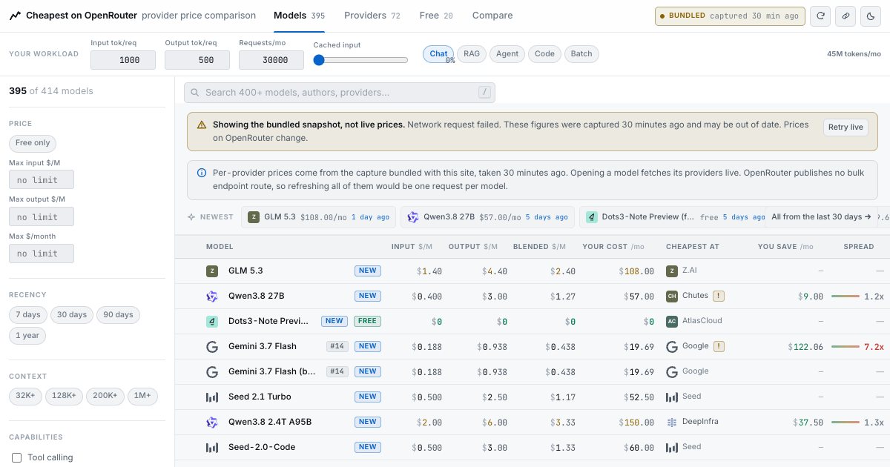This screenshot has width=890, height=467.
Task: Select the 1 year recency filter
Action: 27,335
